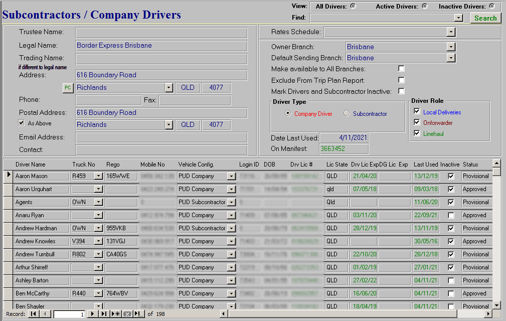The height and width of the screenshot is (321, 506).
Task: Go to the first record
Action: [x=34, y=314]
